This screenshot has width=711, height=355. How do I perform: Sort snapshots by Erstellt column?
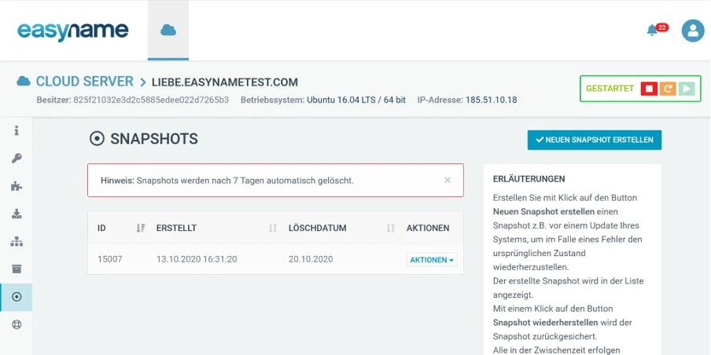point(272,229)
